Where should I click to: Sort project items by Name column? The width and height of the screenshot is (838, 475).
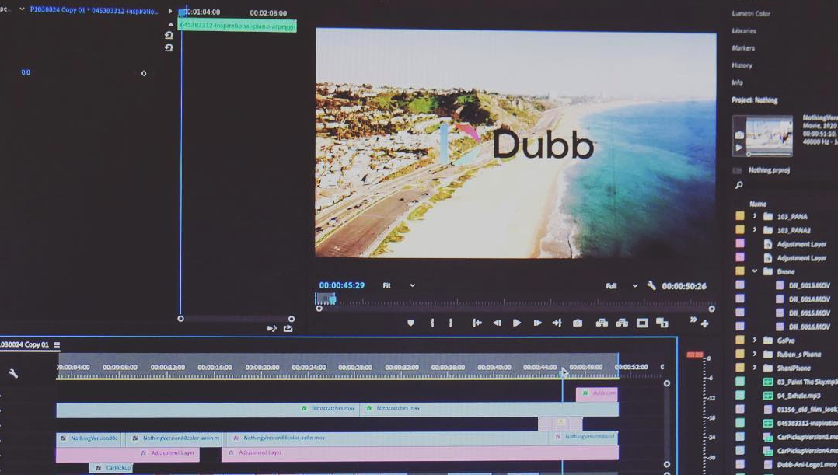pyautogui.click(x=758, y=204)
